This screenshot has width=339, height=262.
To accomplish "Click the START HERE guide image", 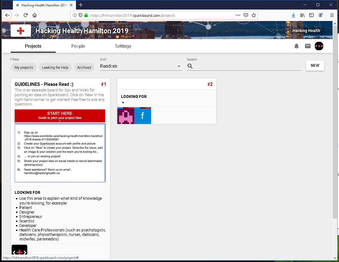I will click(x=60, y=146).
